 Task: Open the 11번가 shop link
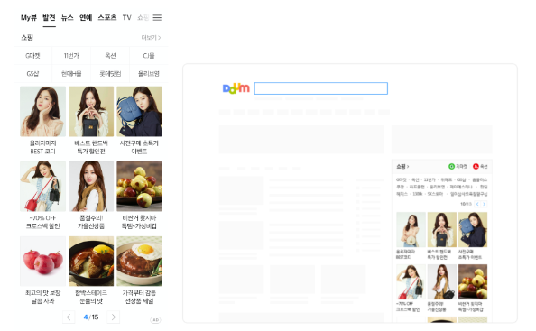point(71,55)
